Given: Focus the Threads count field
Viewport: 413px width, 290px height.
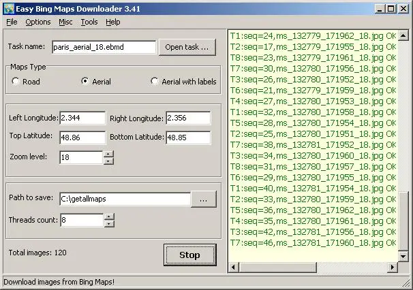Looking at the screenshot, I should [82, 220].
